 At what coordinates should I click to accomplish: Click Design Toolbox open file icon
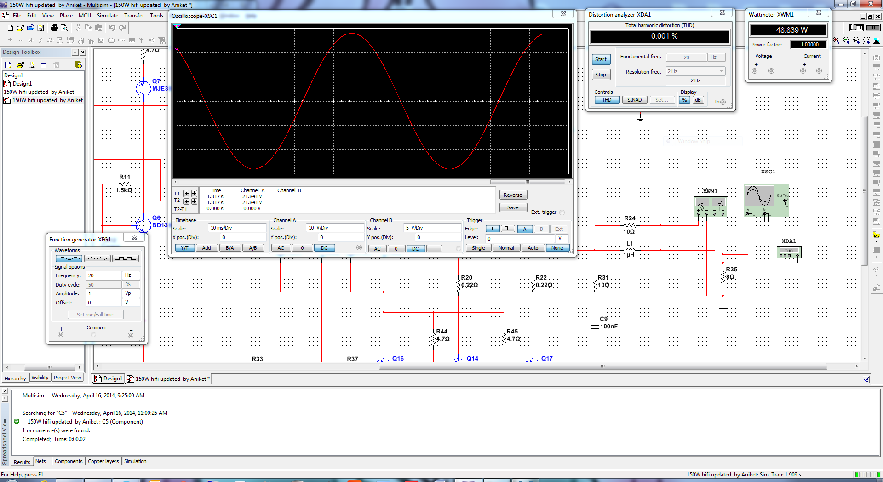tap(20, 65)
